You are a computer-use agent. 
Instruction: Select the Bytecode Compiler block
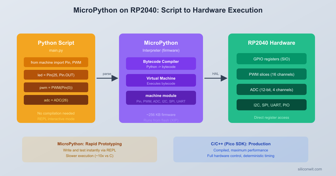pyautogui.click(x=161, y=63)
